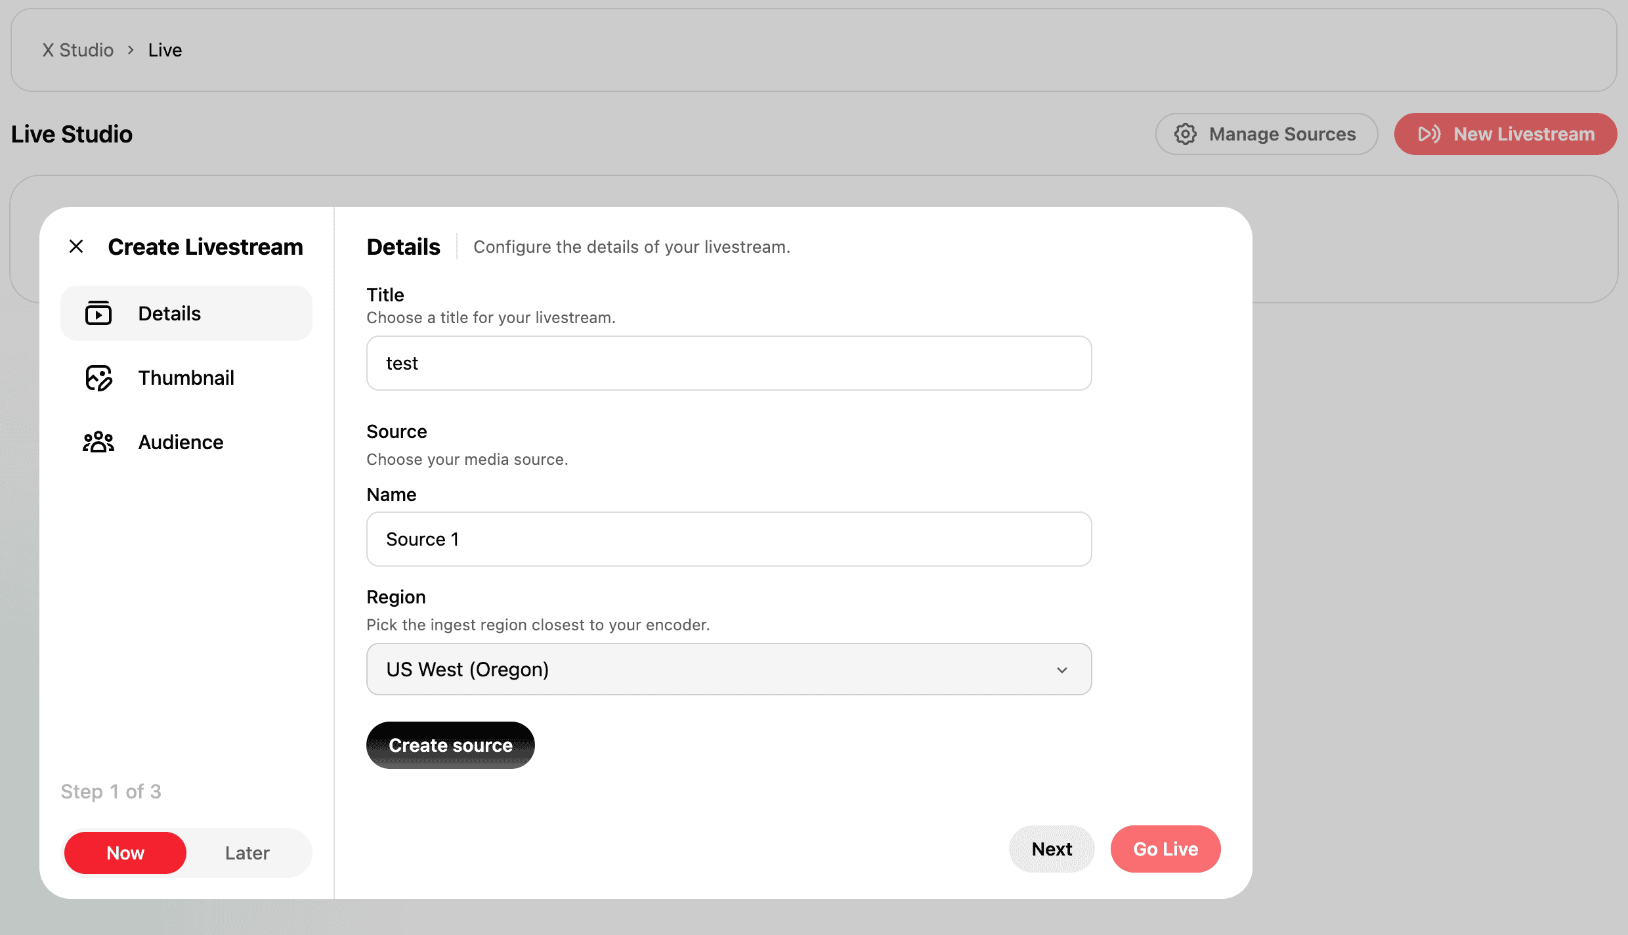This screenshot has width=1628, height=935.
Task: Click the Region field label
Action: 396,597
